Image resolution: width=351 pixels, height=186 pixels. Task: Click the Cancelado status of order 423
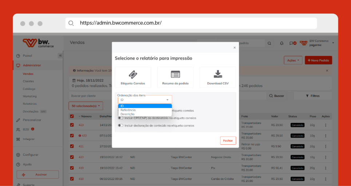tap(298, 125)
